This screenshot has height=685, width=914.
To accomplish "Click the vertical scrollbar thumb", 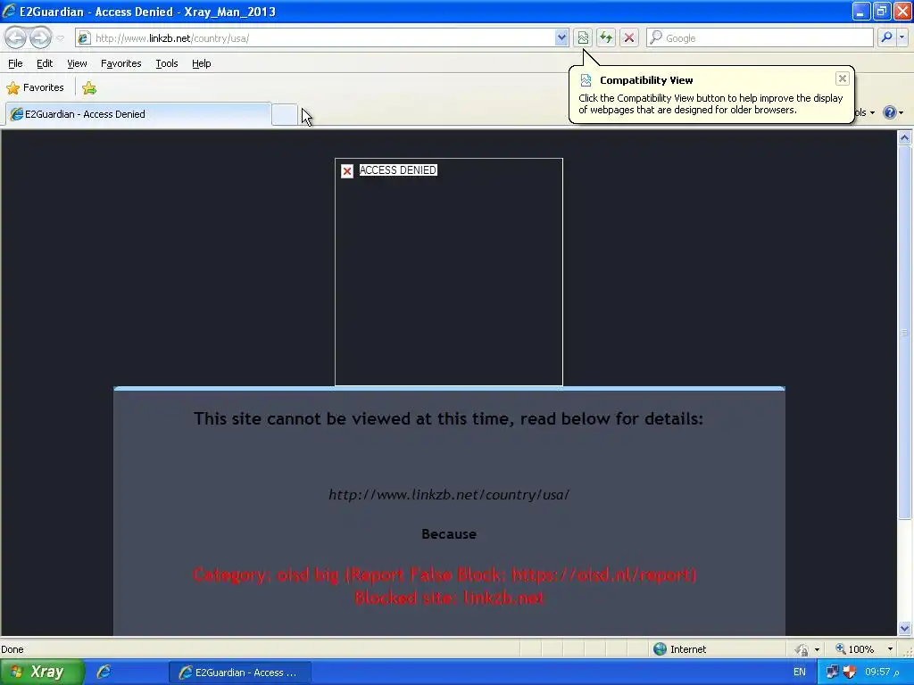I will (904, 333).
